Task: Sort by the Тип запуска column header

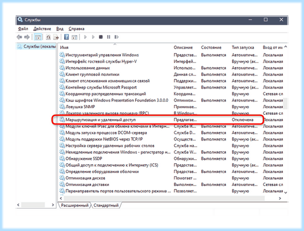Action: [243, 48]
